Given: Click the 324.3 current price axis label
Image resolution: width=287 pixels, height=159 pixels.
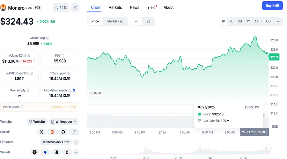Looking at the screenshot, I should tap(274, 57).
